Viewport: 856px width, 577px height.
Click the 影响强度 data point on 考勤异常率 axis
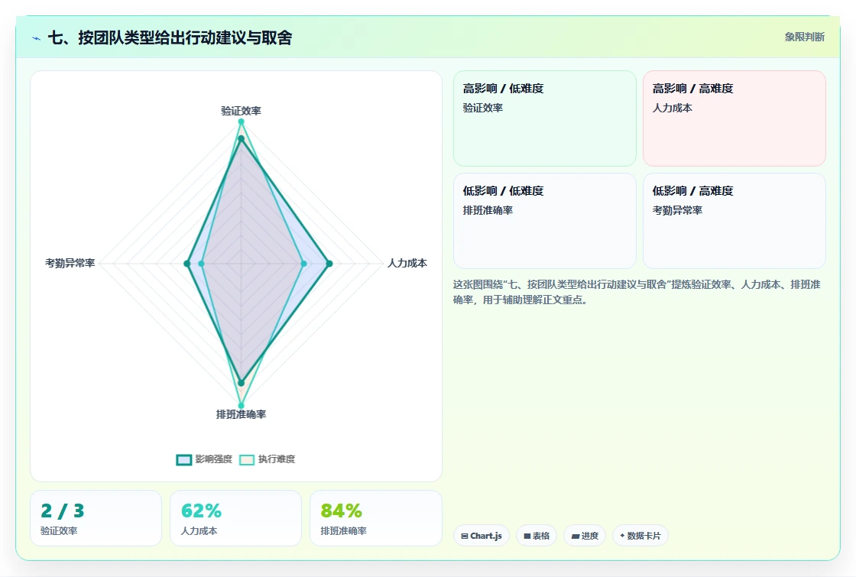point(187,264)
